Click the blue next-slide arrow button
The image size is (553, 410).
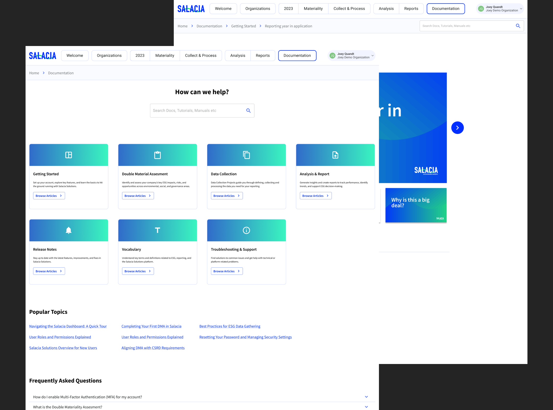[x=457, y=128]
